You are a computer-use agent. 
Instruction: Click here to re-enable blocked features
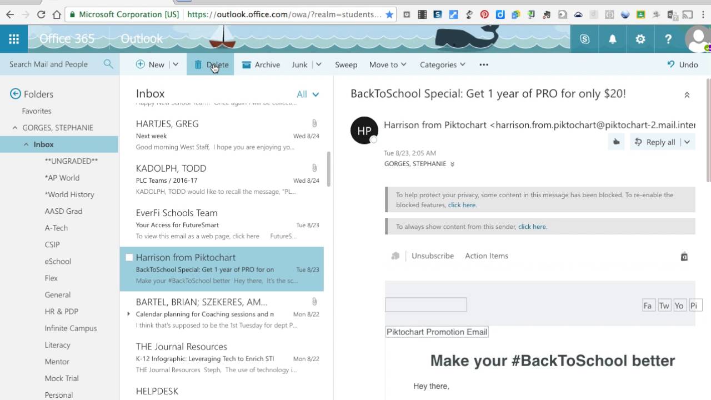[x=462, y=205]
